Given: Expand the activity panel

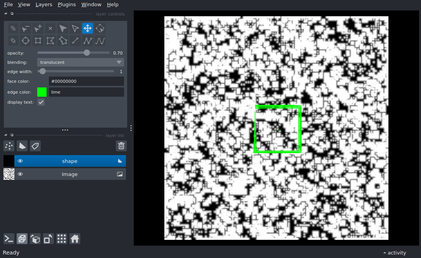Looking at the screenshot, I should tap(394, 253).
